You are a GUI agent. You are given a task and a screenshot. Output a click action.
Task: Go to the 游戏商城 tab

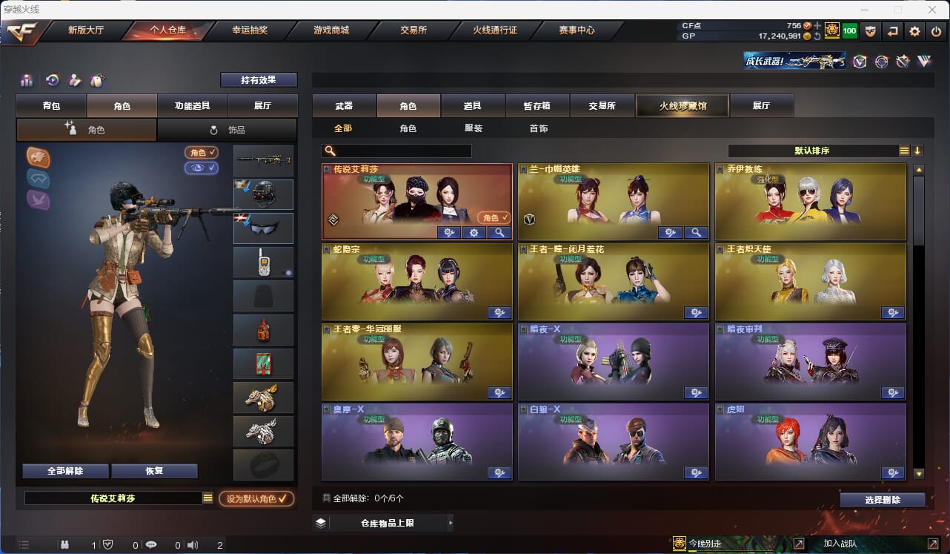pos(331,30)
